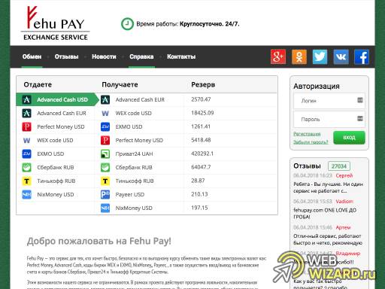Image resolution: width=385 pixels, height=289 pixels.
Task: Click reserve value 420292.1
Action: coord(202,154)
